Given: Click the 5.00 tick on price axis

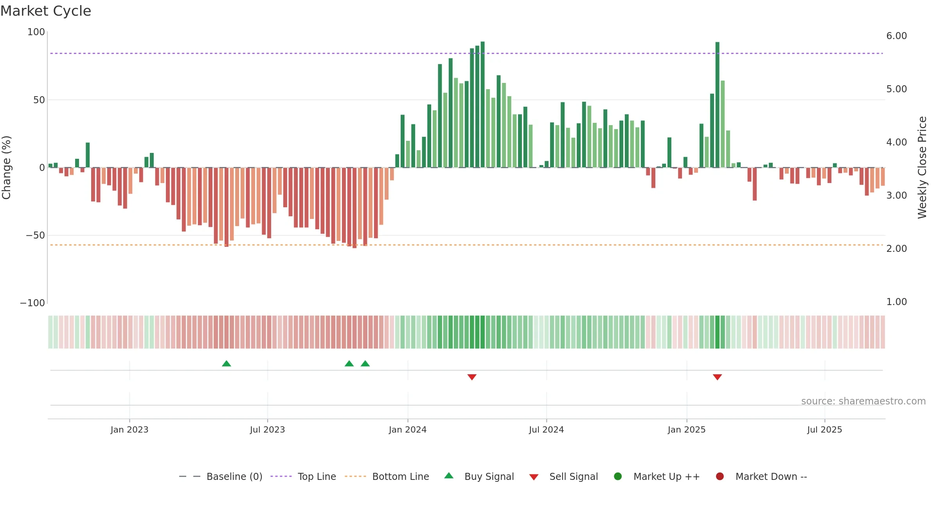Looking at the screenshot, I should tap(897, 89).
